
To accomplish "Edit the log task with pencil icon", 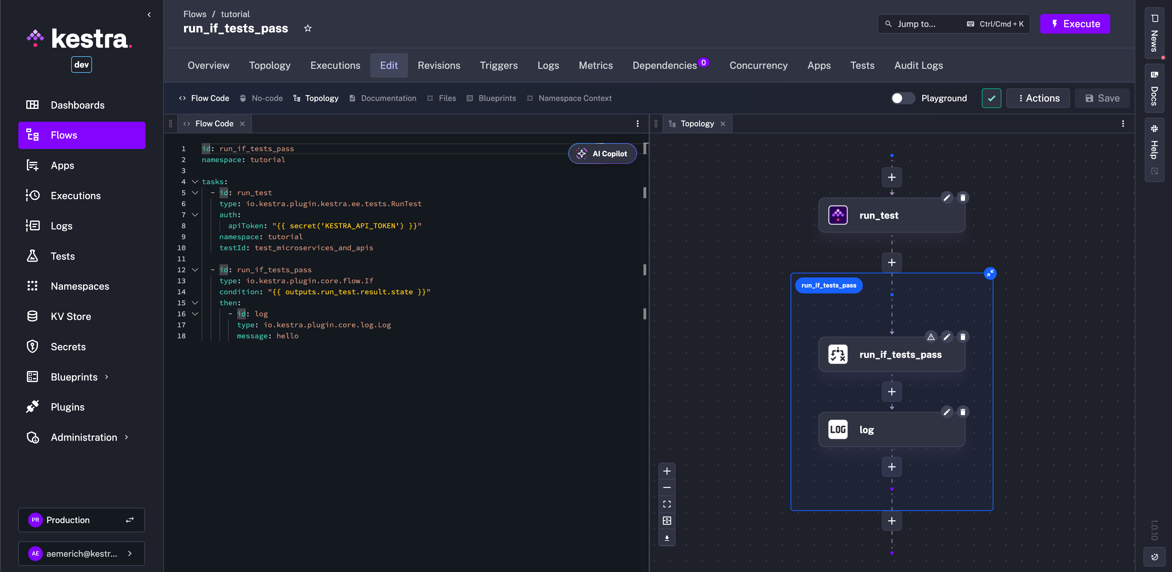I will [x=947, y=412].
